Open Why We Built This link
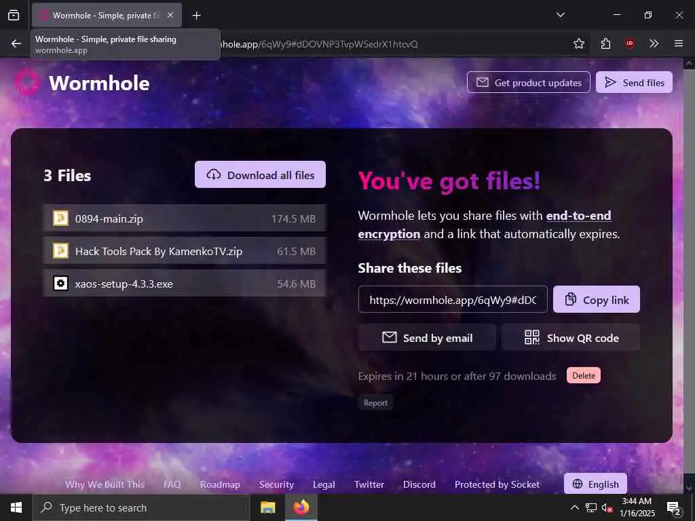695x521 pixels. [x=105, y=484]
